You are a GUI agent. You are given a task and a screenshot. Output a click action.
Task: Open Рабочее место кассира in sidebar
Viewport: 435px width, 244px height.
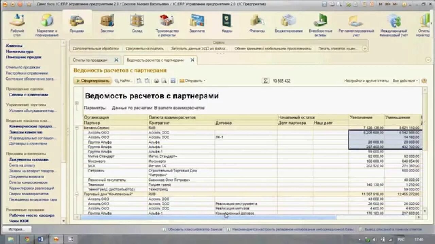[32, 215]
